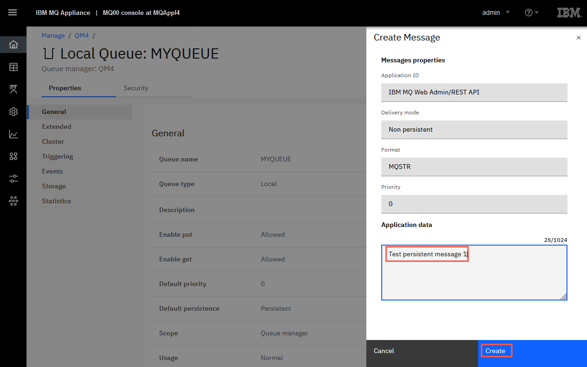Click the Format field showing MQSTR

coord(474,167)
